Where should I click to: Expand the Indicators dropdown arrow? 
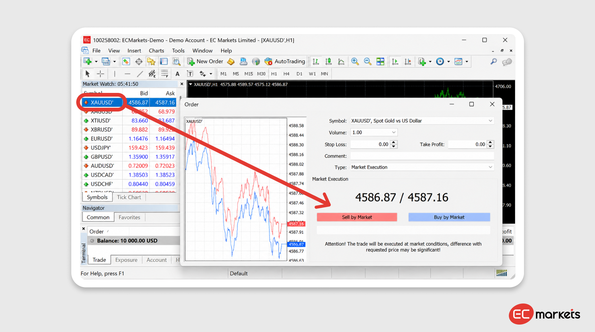(430, 62)
